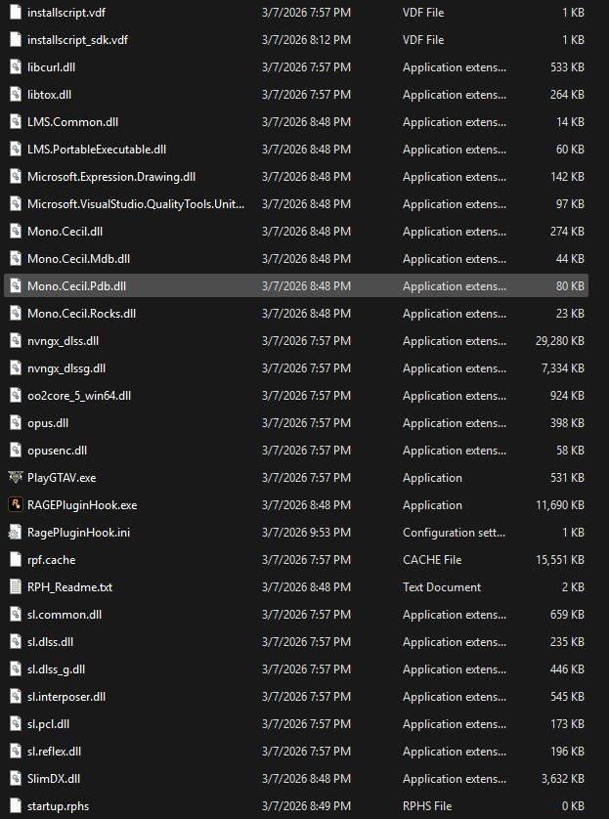This screenshot has height=819, width=609.
Task: Select the file name PlayGTAV.exe
Action: click(x=62, y=477)
